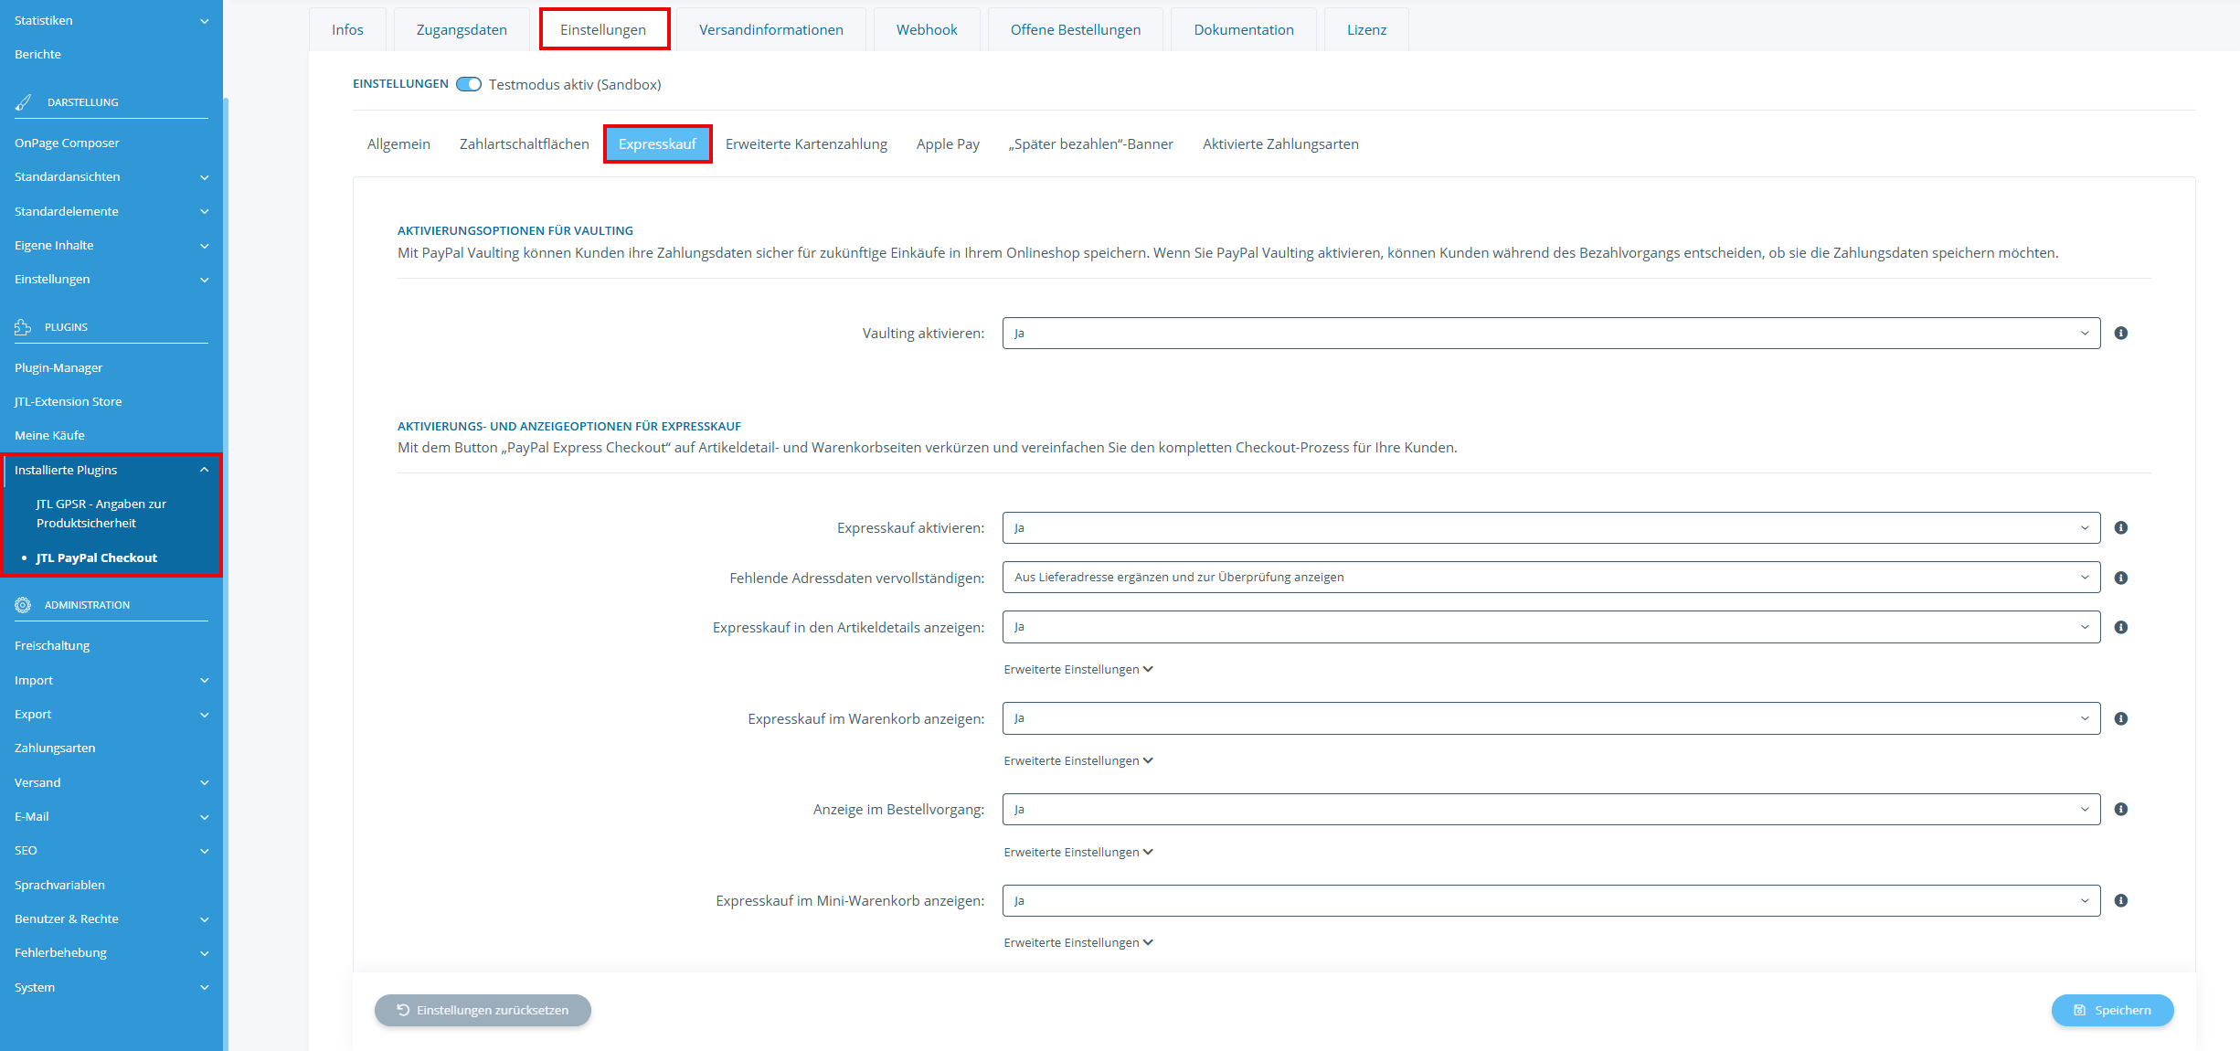Toggle the Testmodus aktiv (Sandbox) switch

tap(469, 84)
